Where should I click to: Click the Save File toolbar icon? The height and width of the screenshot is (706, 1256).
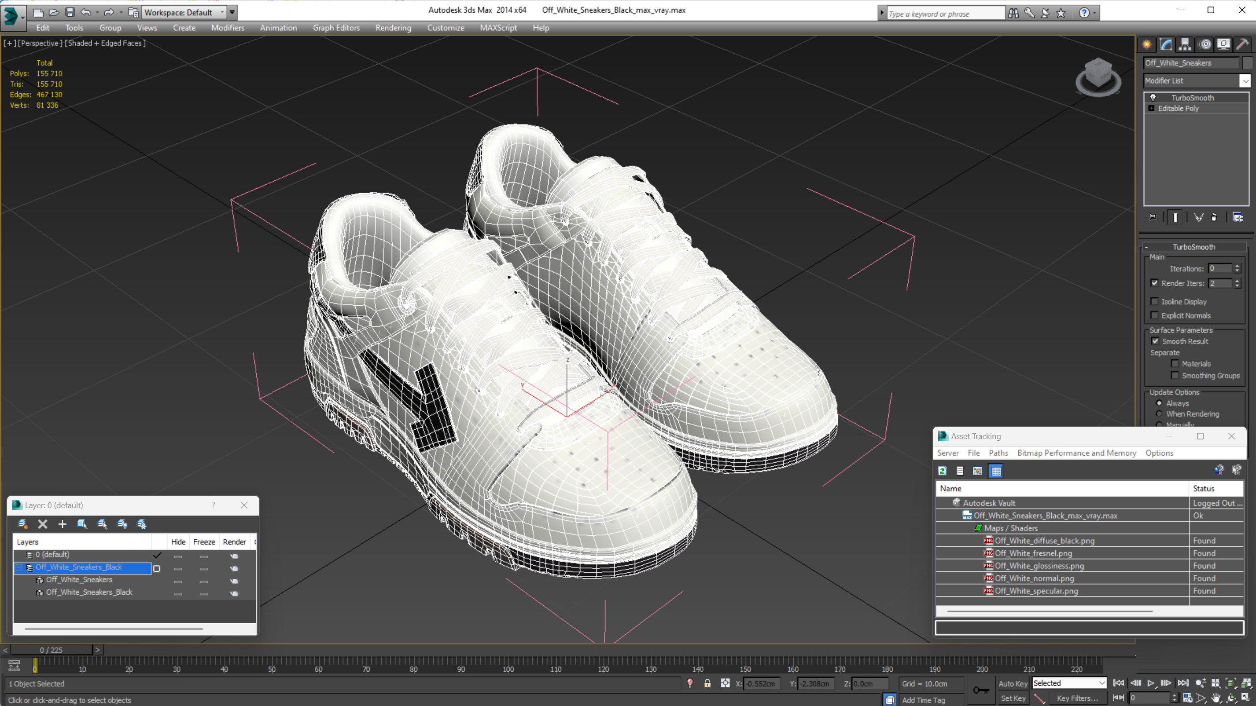[70, 12]
